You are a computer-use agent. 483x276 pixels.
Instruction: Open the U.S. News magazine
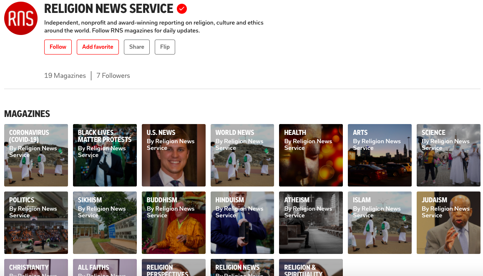174,155
